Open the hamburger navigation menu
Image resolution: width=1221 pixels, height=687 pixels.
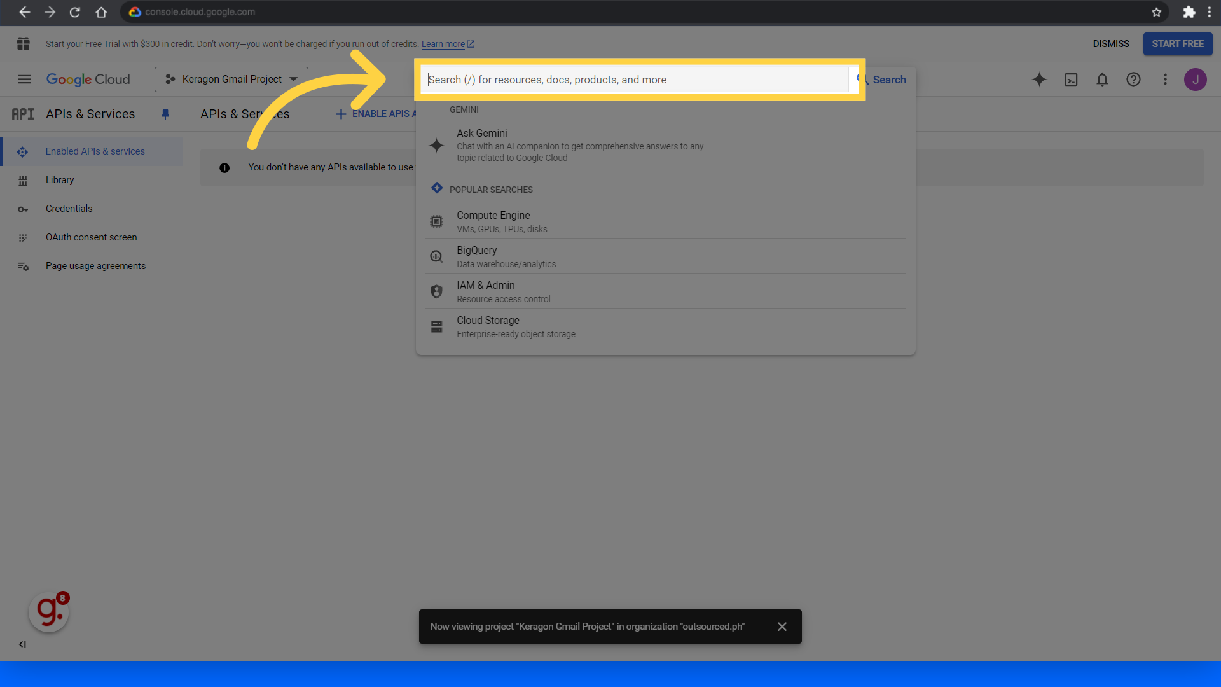click(24, 80)
